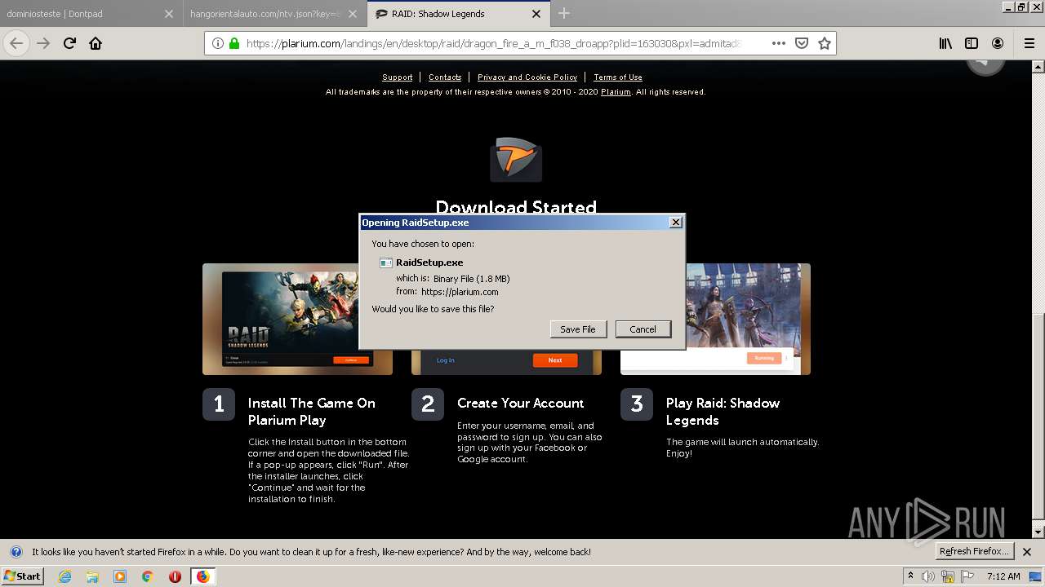Reload the current page
Image resolution: width=1045 pixels, height=587 pixels.
(70, 43)
